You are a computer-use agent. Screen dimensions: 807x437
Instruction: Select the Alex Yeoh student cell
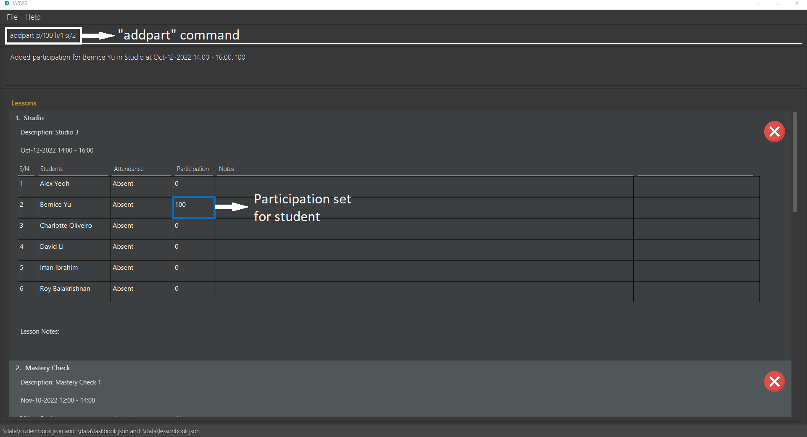tap(74, 187)
